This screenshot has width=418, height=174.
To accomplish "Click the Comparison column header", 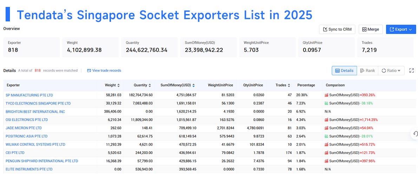I will [335, 85].
